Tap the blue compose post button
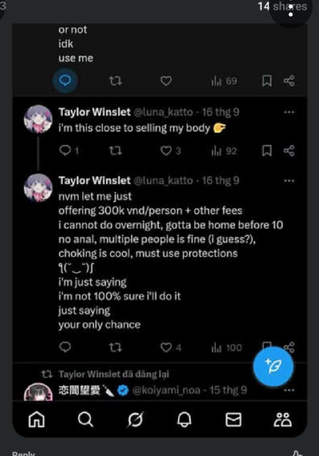The height and width of the screenshot is (456, 319). point(273,366)
